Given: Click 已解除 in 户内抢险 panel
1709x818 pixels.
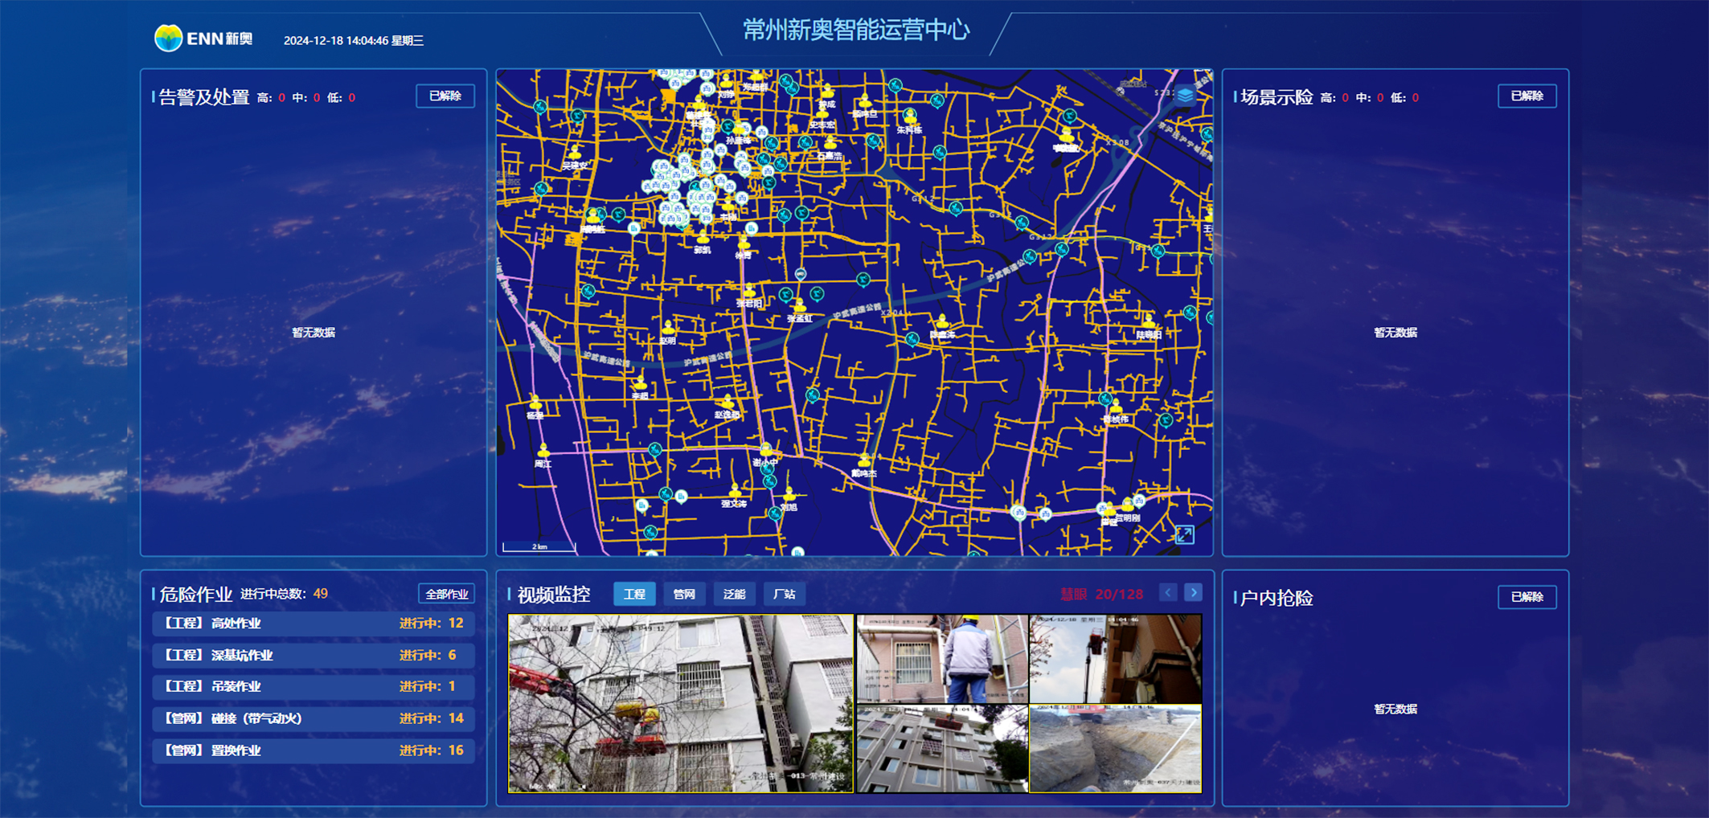Looking at the screenshot, I should [x=1527, y=596].
